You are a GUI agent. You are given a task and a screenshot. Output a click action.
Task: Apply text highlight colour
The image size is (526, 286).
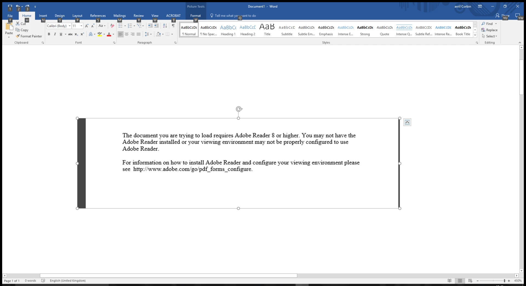(100, 34)
